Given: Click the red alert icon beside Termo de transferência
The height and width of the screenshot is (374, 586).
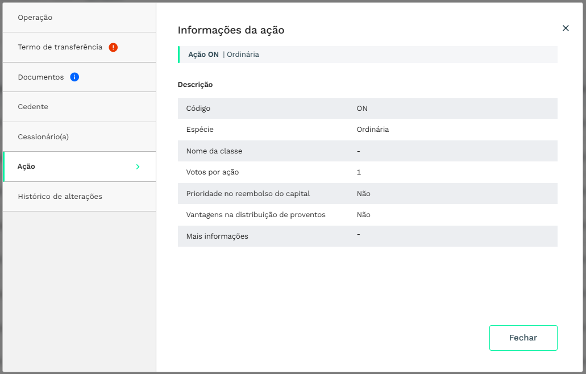Looking at the screenshot, I should (x=113, y=47).
